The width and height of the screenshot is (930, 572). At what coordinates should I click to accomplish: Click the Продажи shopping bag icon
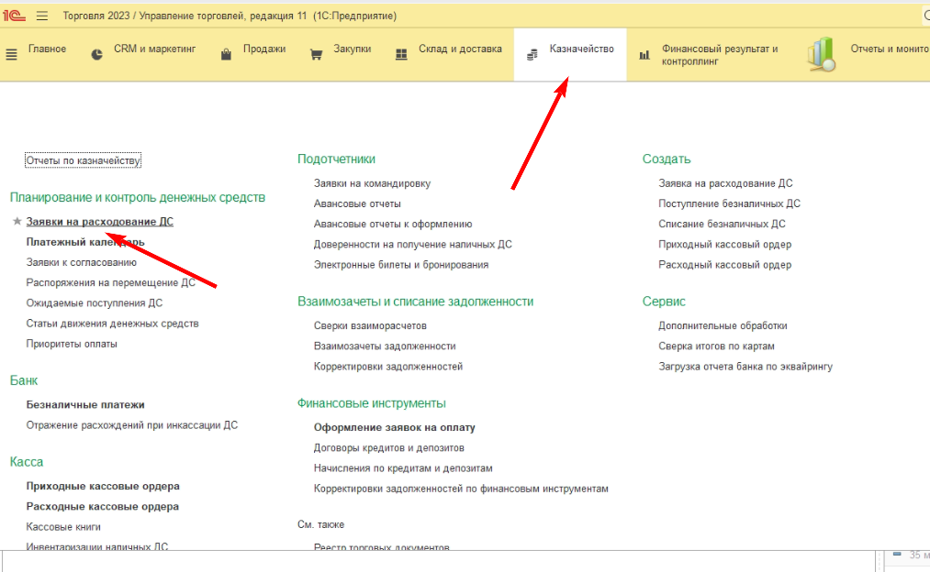pos(226,54)
